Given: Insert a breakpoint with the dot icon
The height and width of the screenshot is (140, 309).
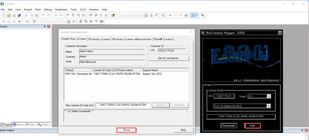Looking at the screenshot, I should (x=170, y=15).
